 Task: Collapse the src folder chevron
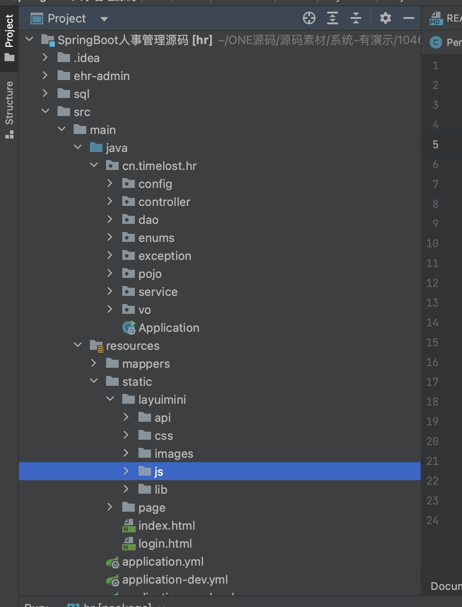point(45,111)
